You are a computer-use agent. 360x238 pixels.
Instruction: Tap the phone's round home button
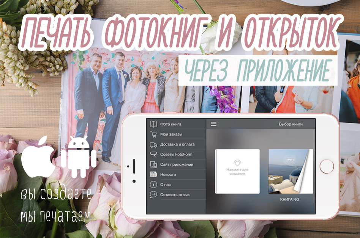click(327, 166)
